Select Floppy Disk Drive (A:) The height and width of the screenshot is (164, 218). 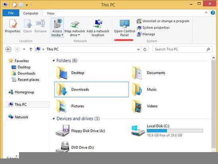[80, 131]
